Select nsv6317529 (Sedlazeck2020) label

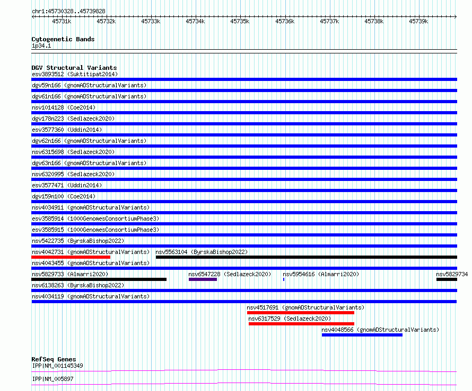(290, 319)
